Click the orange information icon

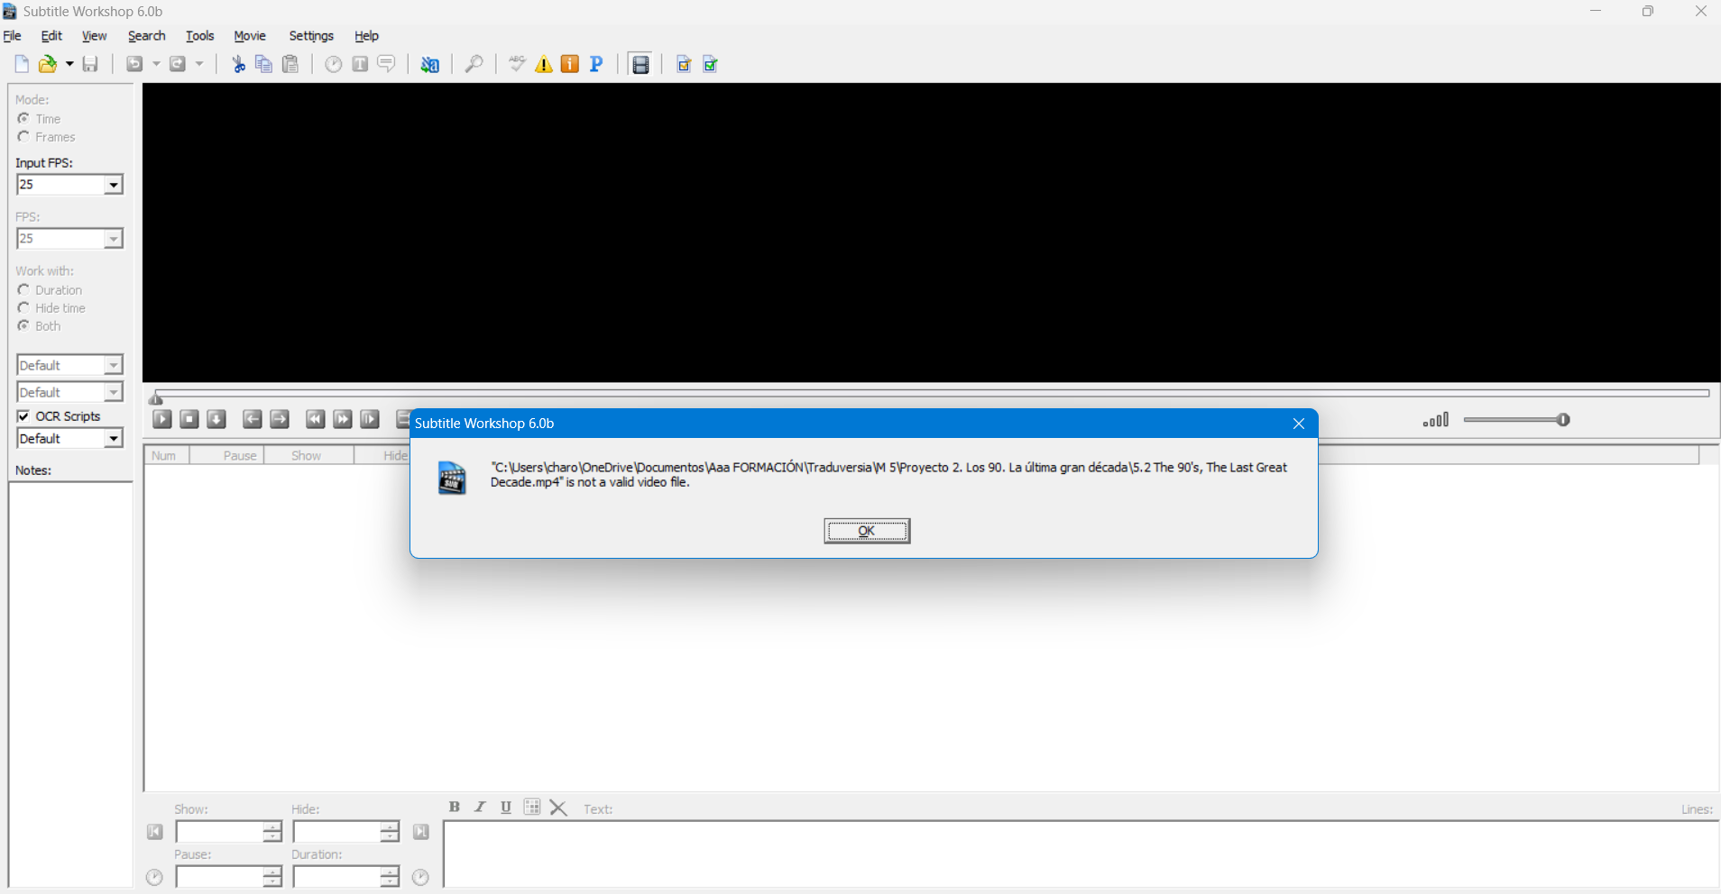[570, 64]
